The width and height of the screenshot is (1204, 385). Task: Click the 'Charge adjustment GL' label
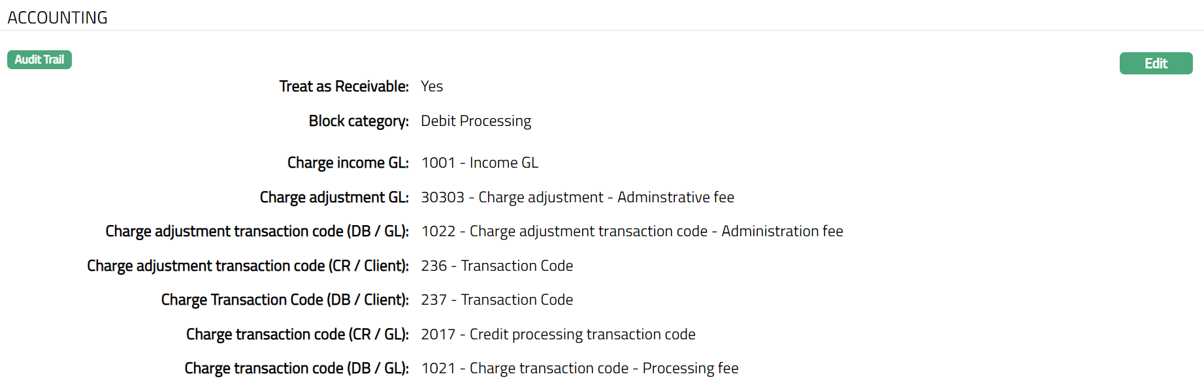[x=334, y=197]
